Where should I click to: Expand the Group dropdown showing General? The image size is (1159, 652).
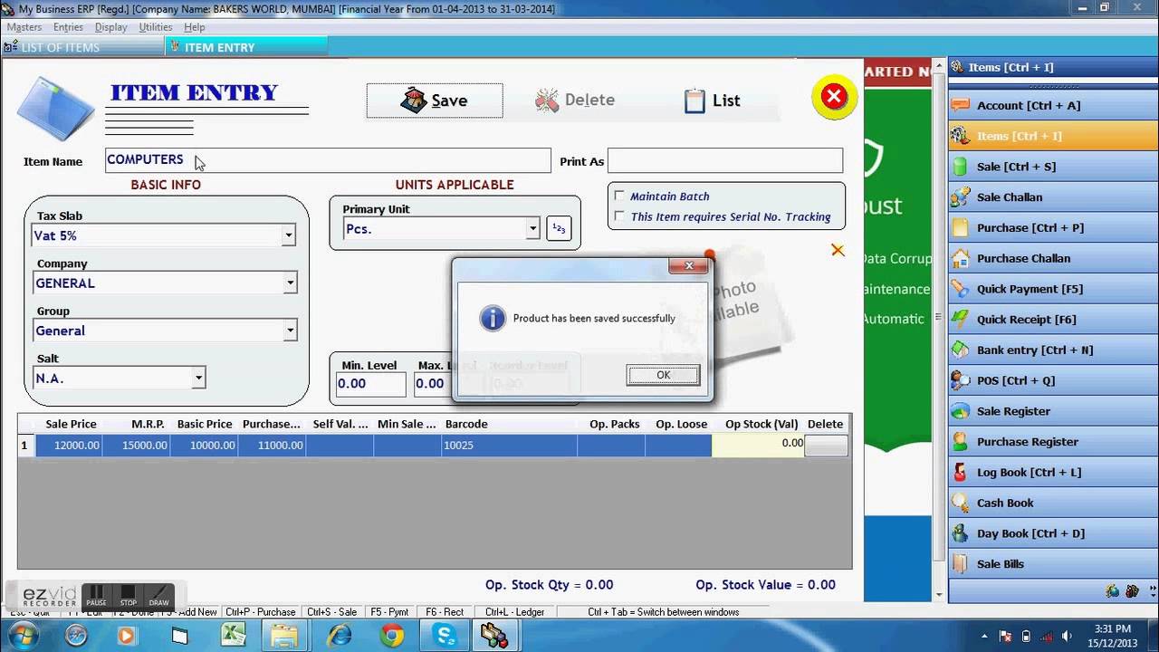coord(290,331)
